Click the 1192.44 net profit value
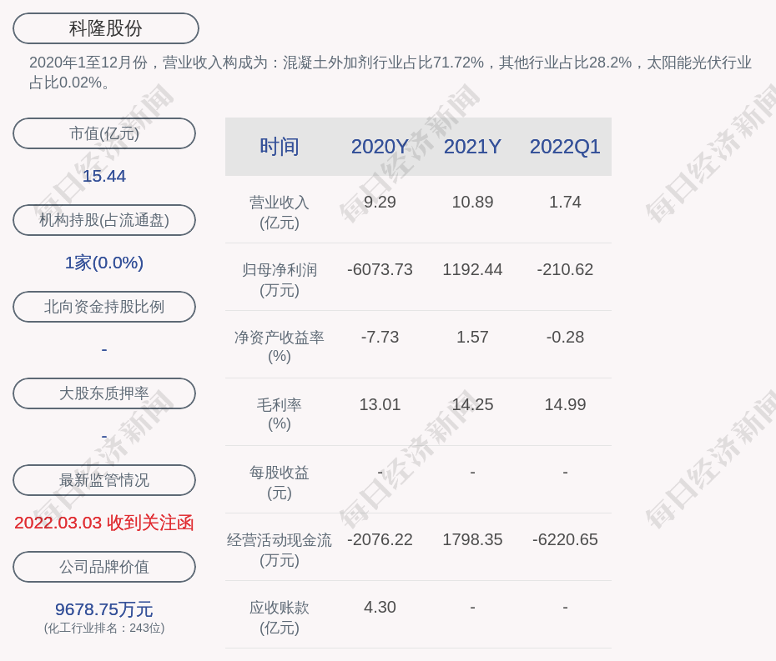776x661 pixels. (472, 269)
